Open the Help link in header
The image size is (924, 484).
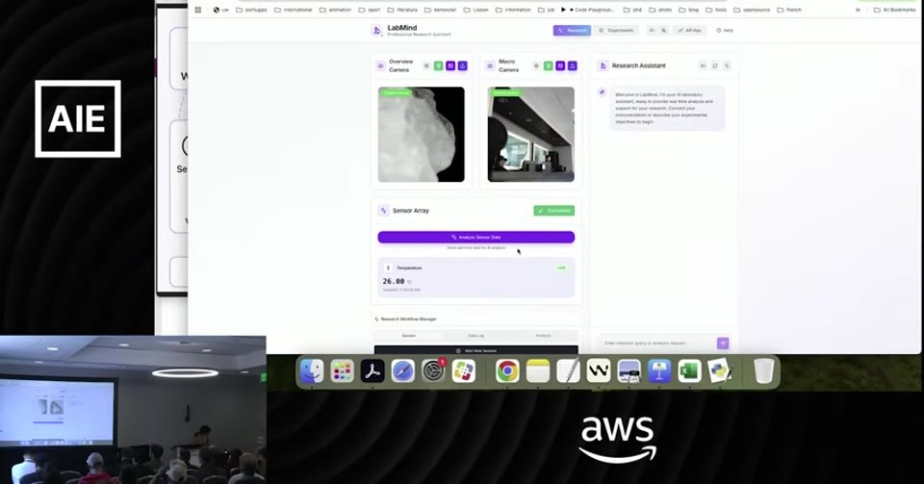coord(725,30)
